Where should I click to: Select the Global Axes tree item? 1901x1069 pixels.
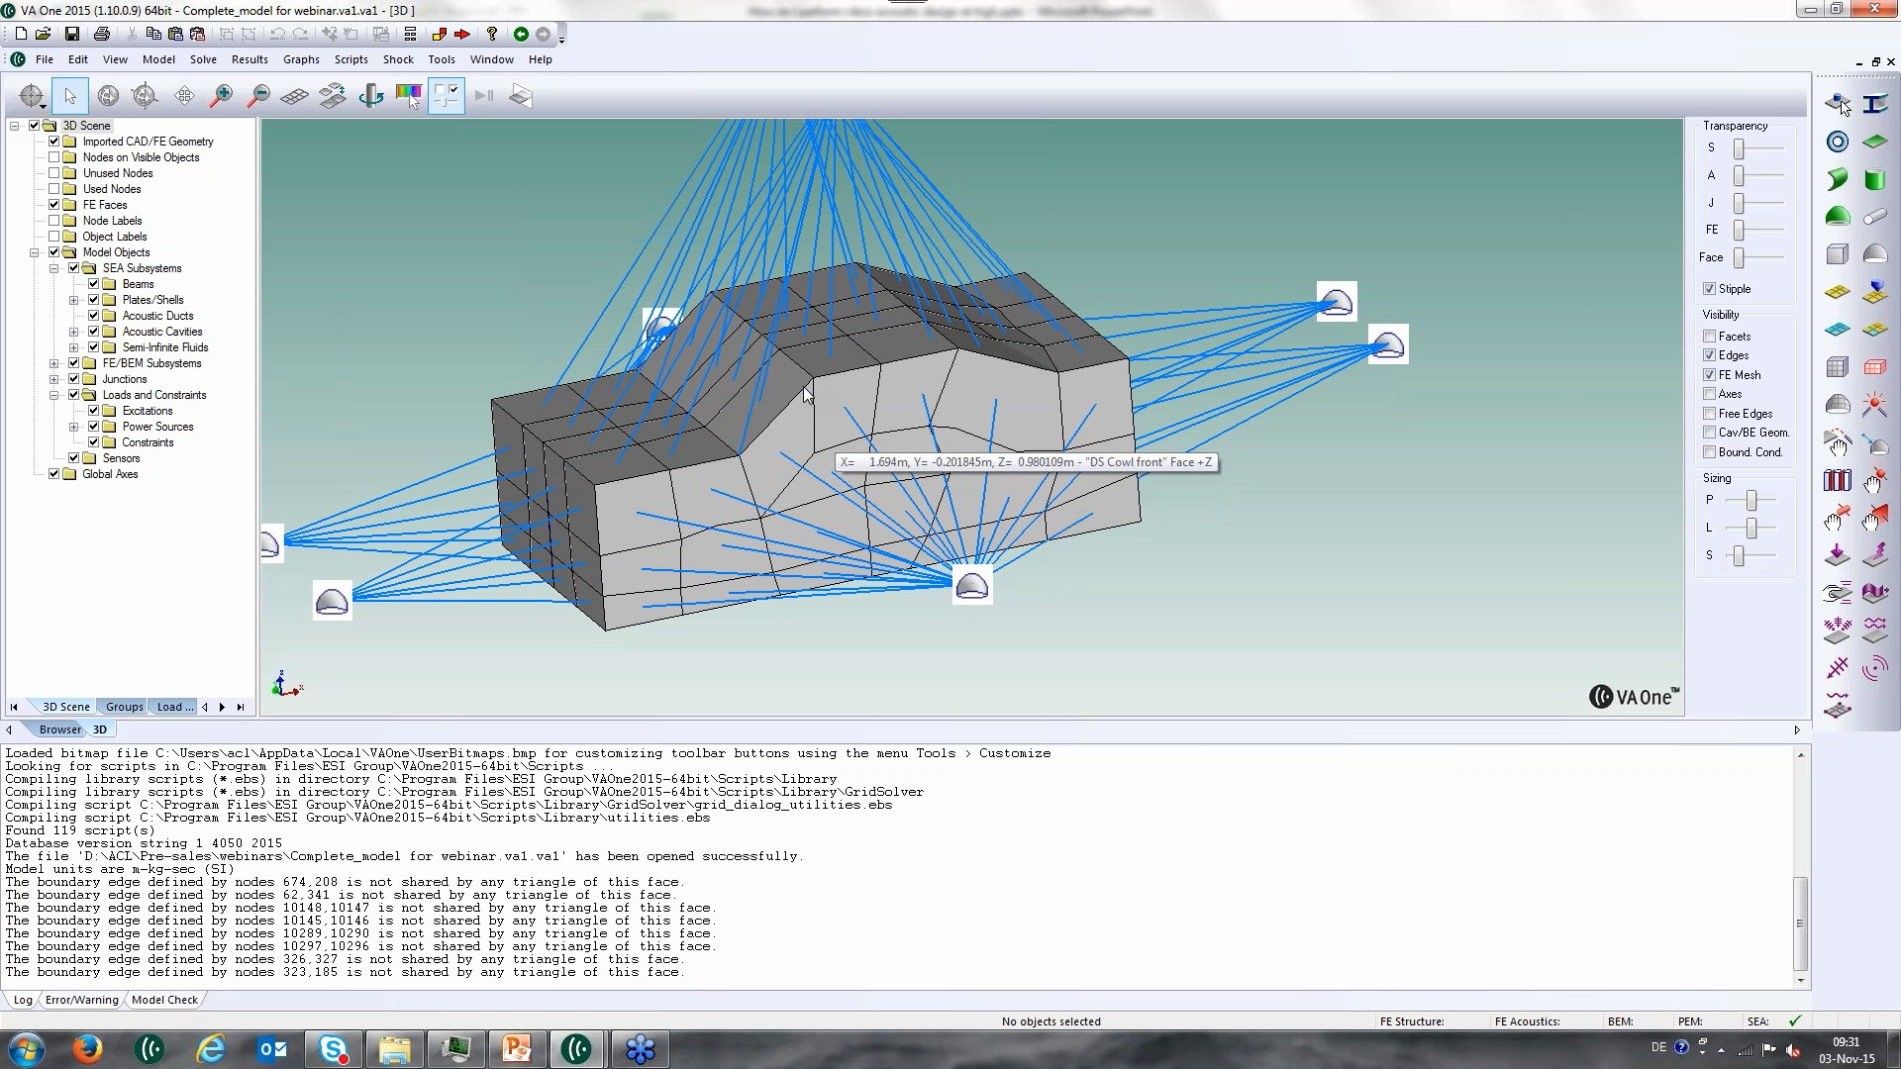(110, 474)
